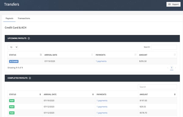Click arrival date of the $197.00 payout
Viewport: 183px width, 117px height.
[x=49, y=101]
